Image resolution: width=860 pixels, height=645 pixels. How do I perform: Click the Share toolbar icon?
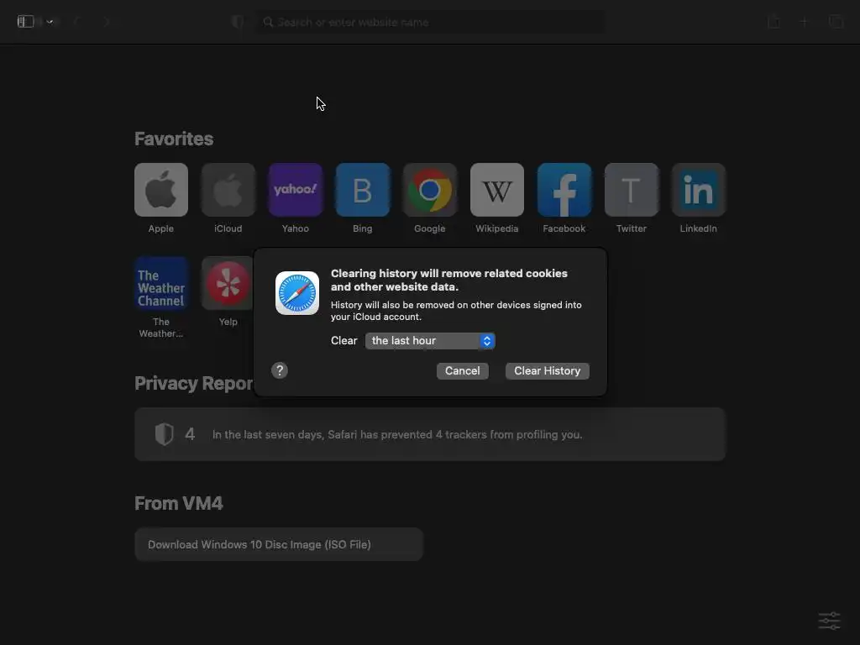coord(773,21)
